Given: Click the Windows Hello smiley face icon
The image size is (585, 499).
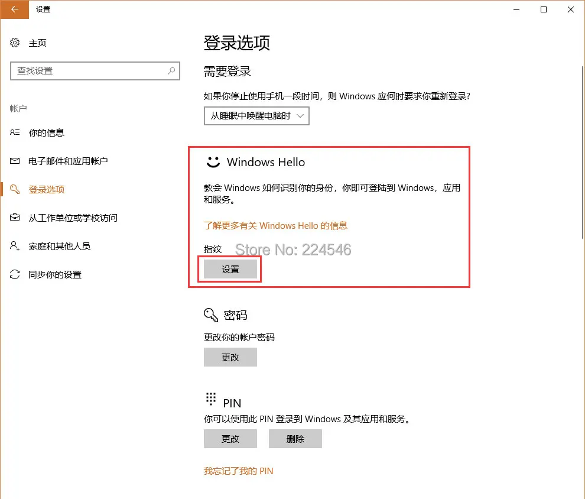Looking at the screenshot, I should tap(213, 162).
